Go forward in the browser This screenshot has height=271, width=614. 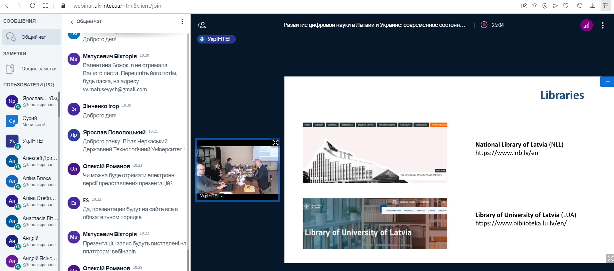coord(20,5)
